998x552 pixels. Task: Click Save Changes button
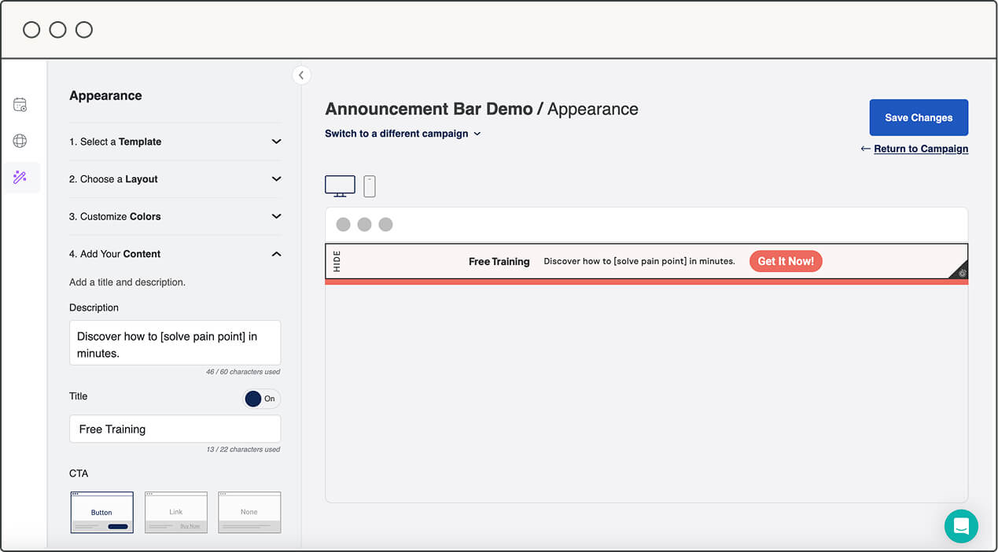point(919,117)
